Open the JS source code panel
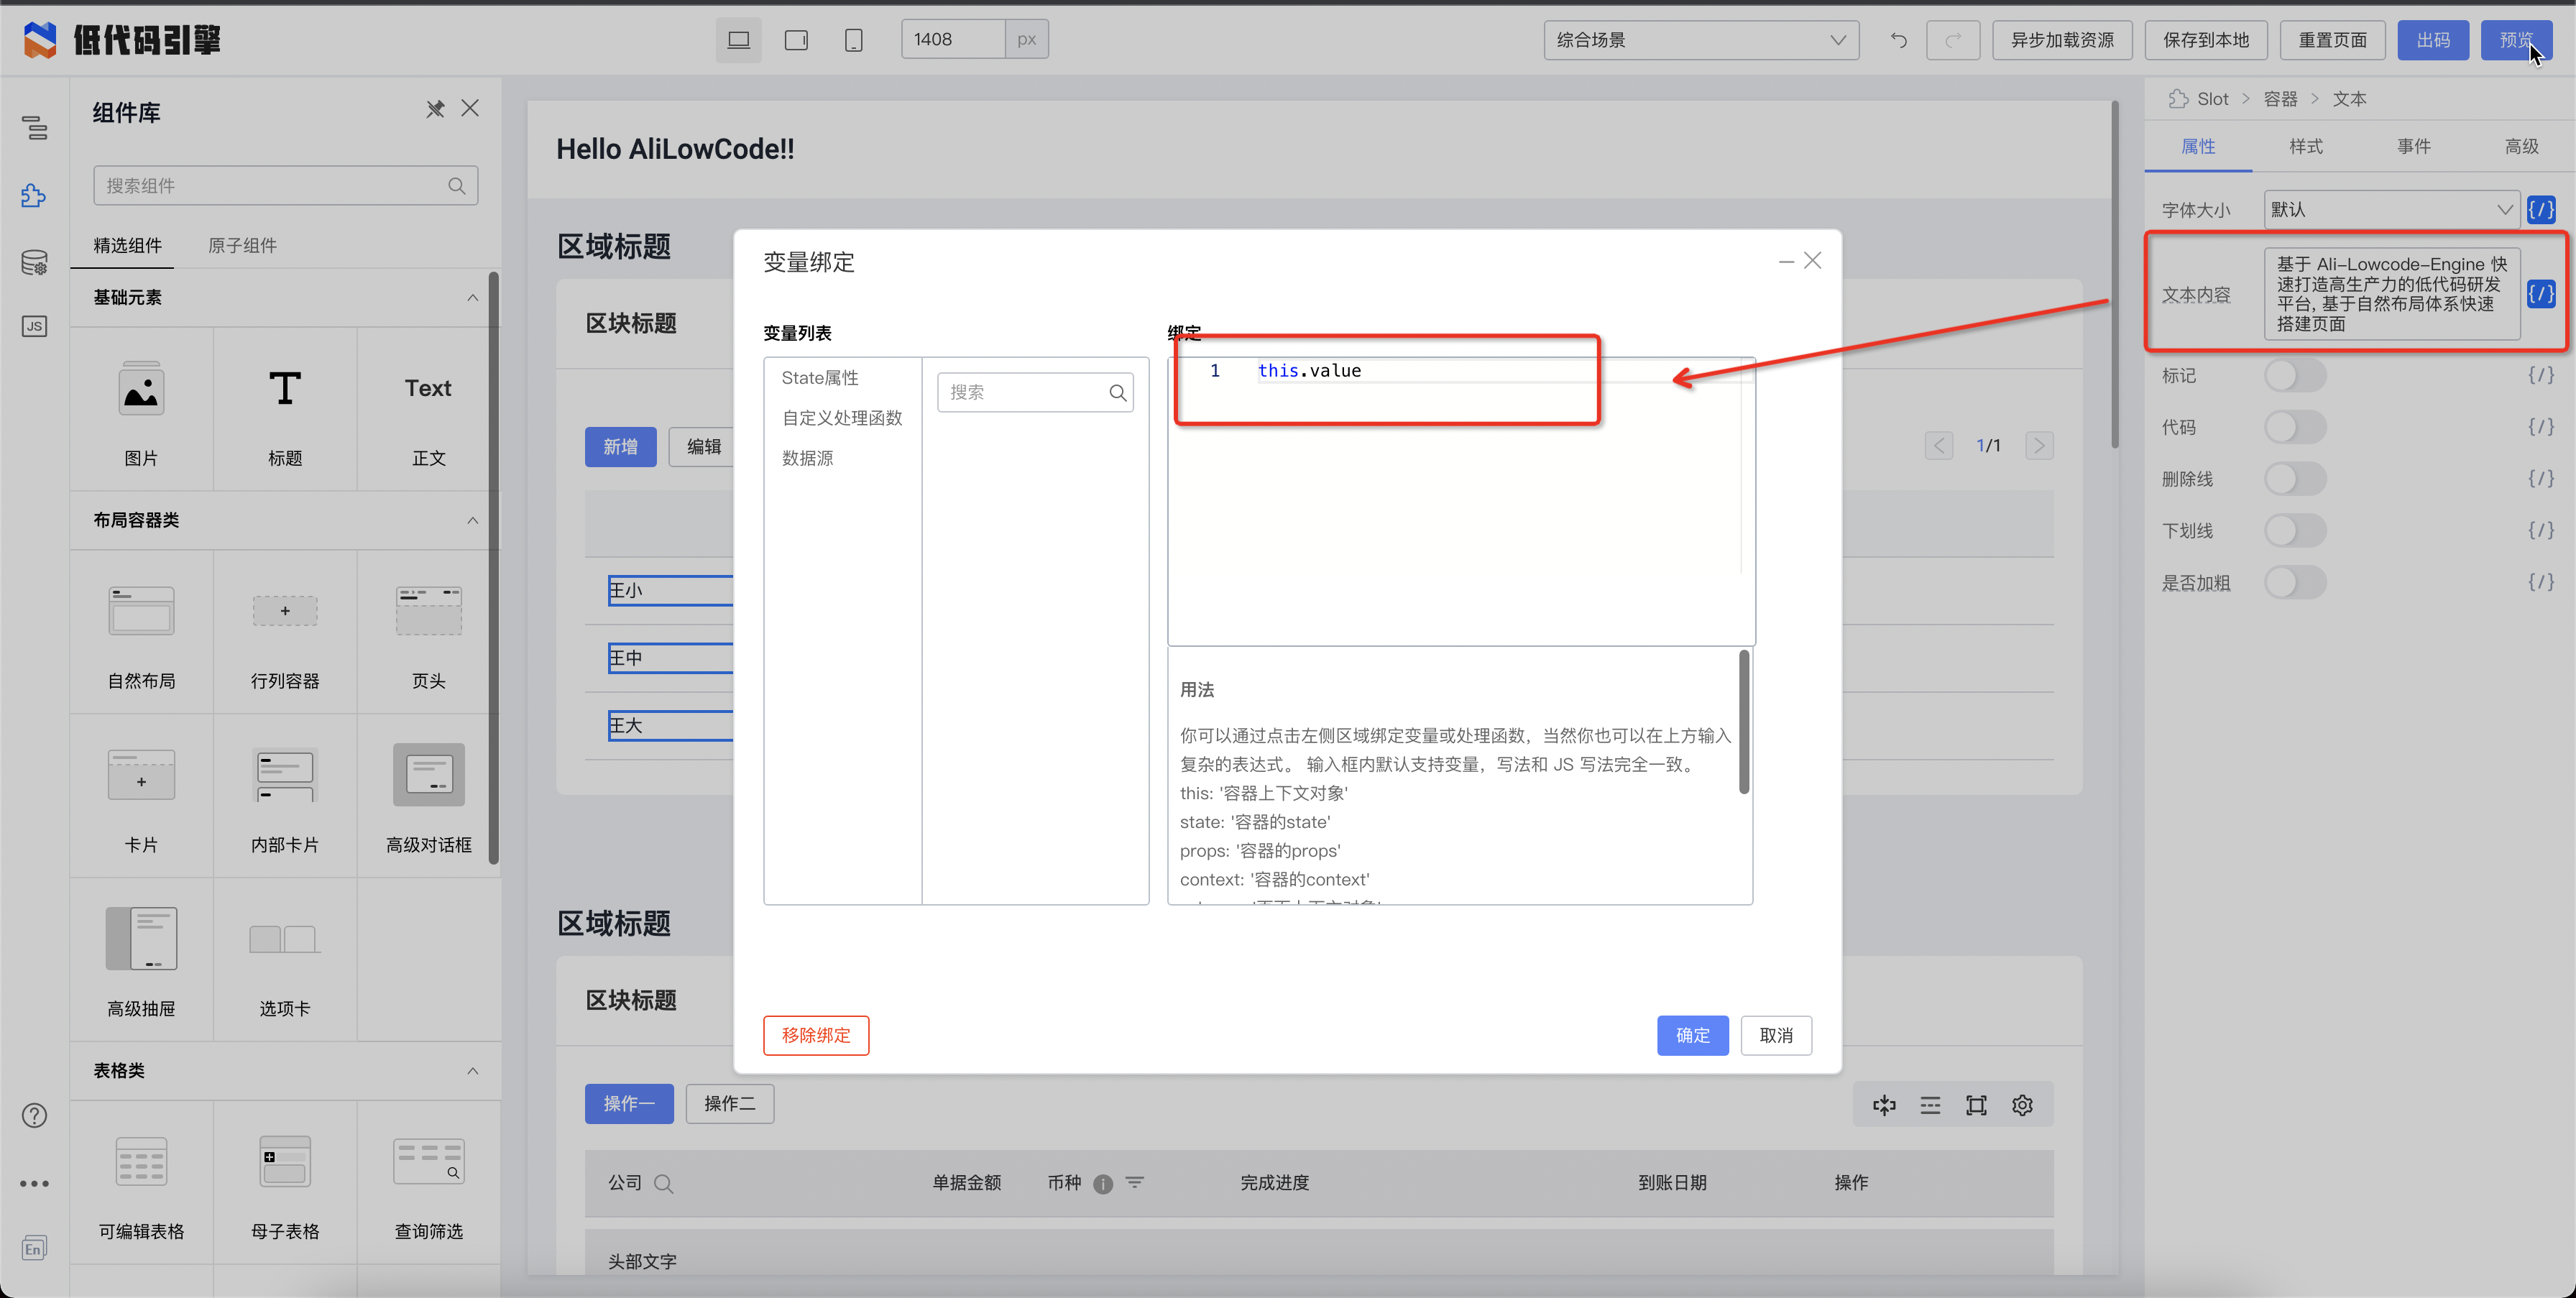2576x1298 pixels. (x=35, y=326)
